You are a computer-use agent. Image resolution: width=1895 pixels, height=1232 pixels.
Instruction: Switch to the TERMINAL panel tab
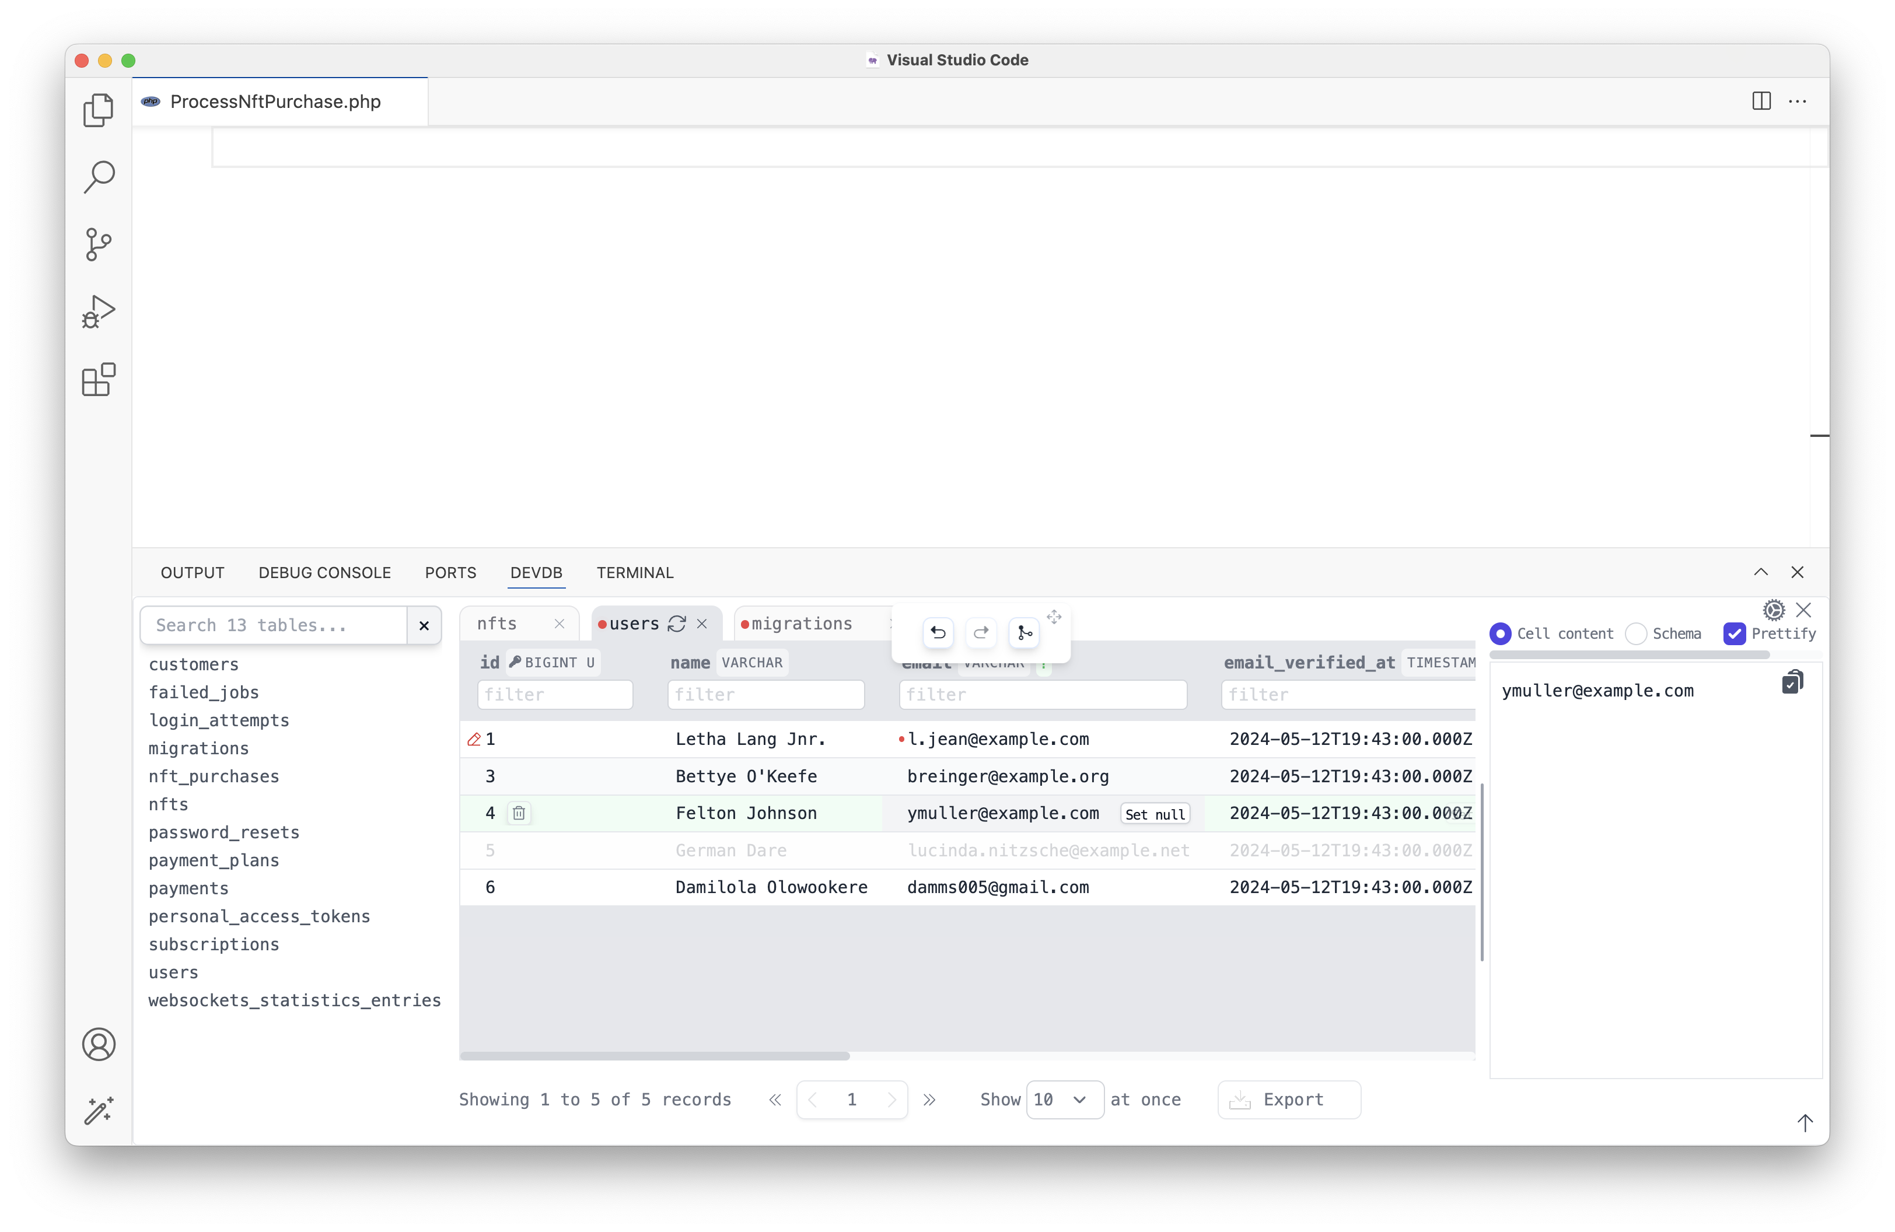pyautogui.click(x=635, y=573)
